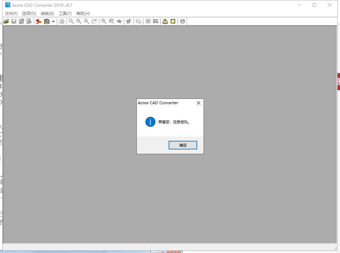
Task: Click the red PDF convert icon
Action: click(39, 21)
